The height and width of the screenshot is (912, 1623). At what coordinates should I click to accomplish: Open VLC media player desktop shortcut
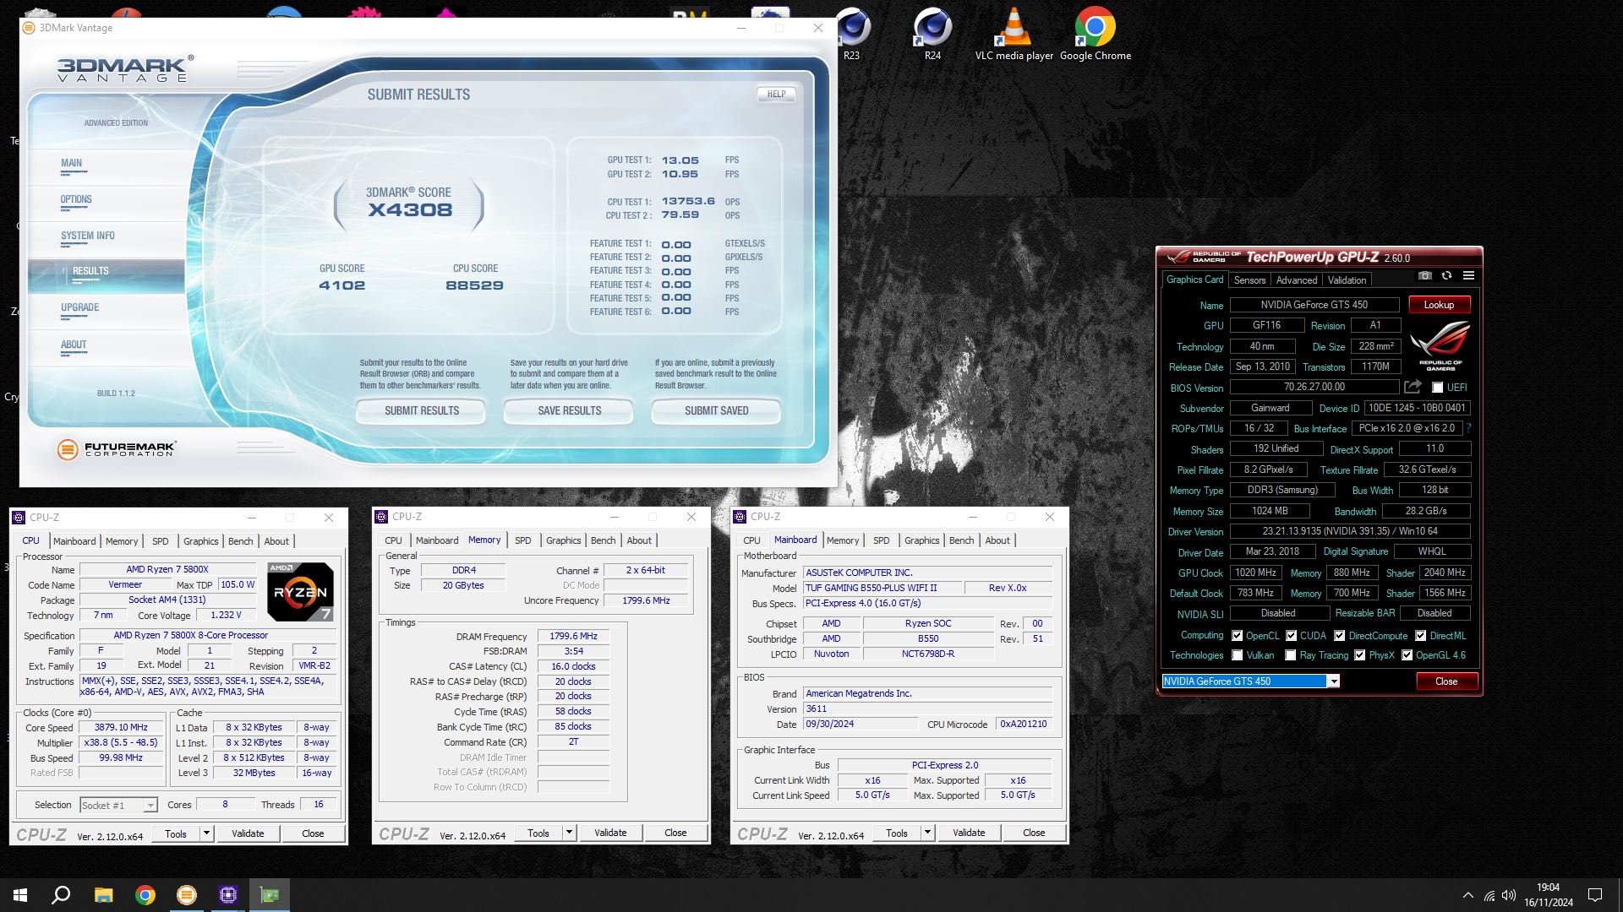pos(1014,34)
